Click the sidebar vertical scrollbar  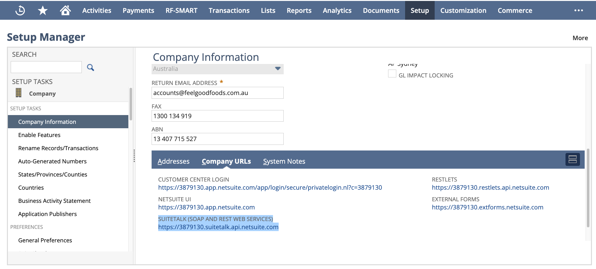[131, 104]
